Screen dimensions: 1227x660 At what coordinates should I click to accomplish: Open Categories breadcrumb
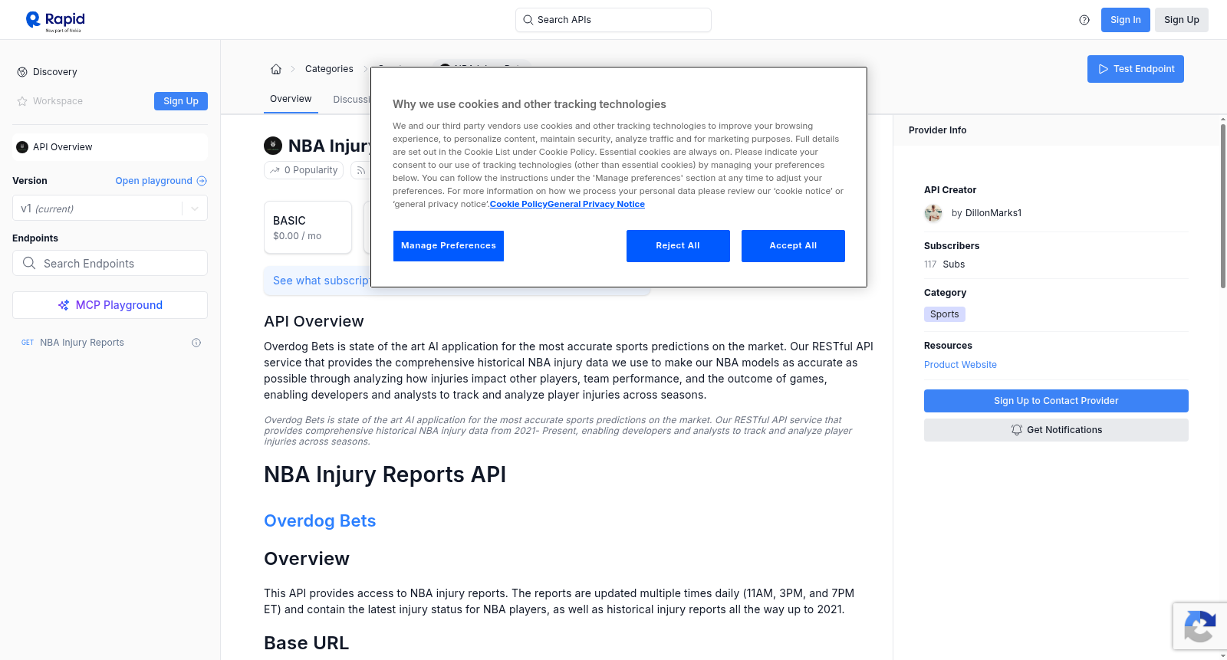(x=329, y=69)
